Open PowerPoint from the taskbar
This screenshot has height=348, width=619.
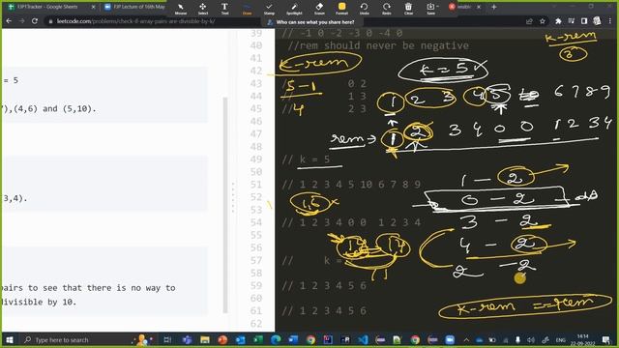point(222,339)
